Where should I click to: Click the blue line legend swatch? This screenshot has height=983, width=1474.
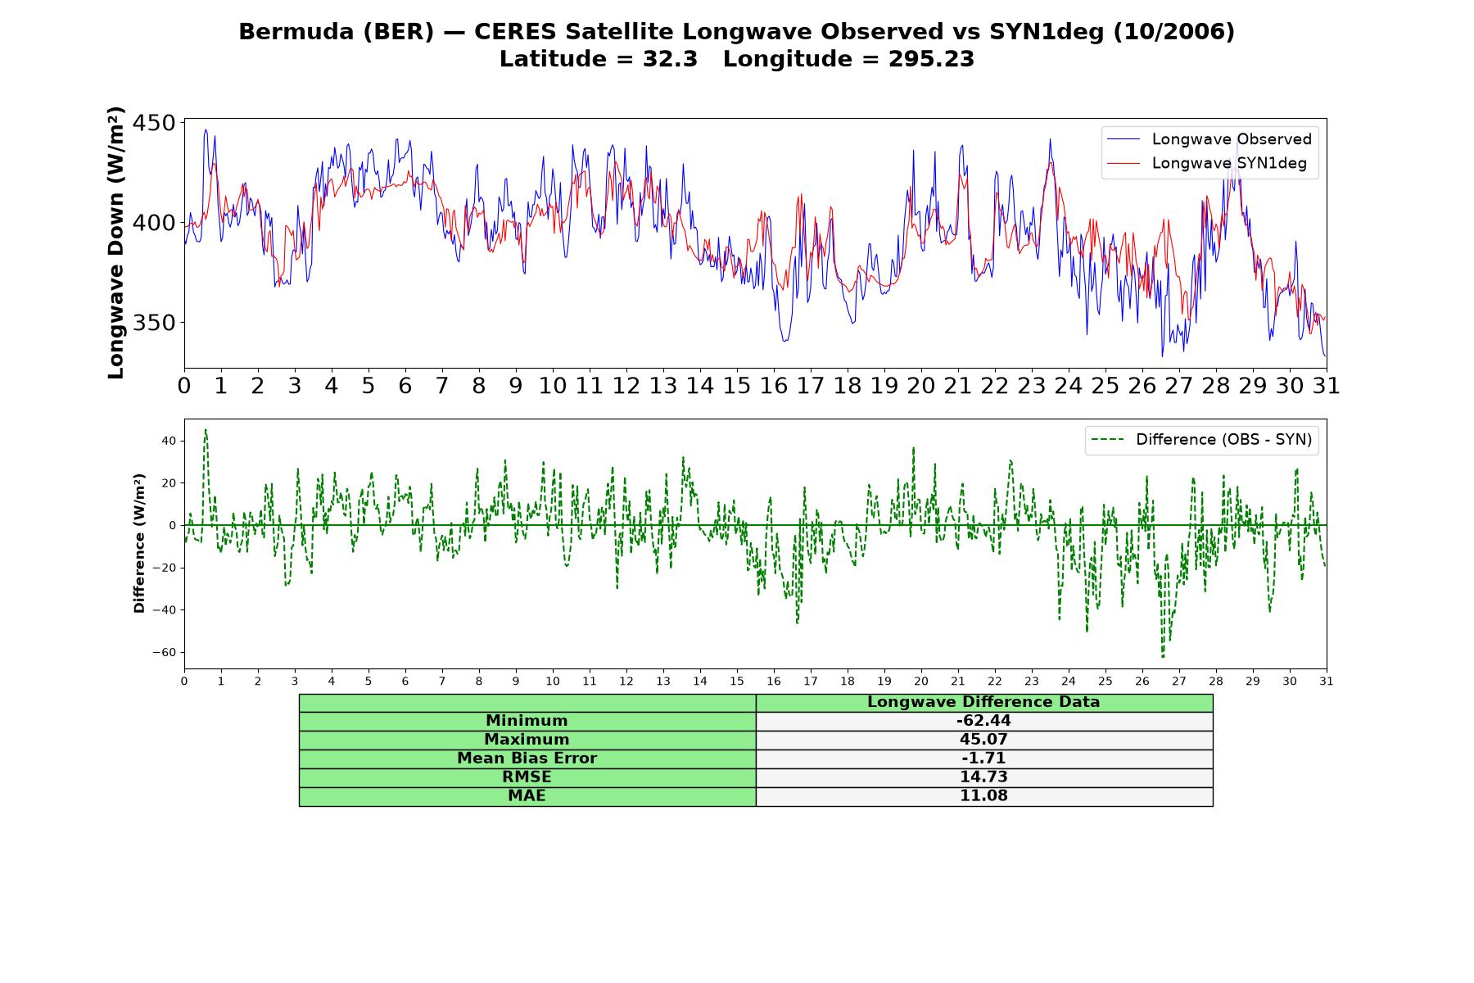pos(1124,139)
